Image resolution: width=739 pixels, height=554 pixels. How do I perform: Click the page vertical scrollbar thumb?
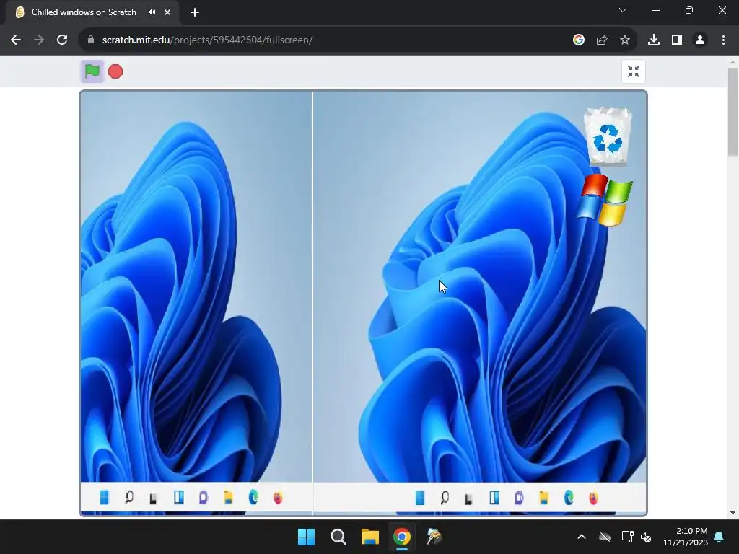click(x=733, y=112)
